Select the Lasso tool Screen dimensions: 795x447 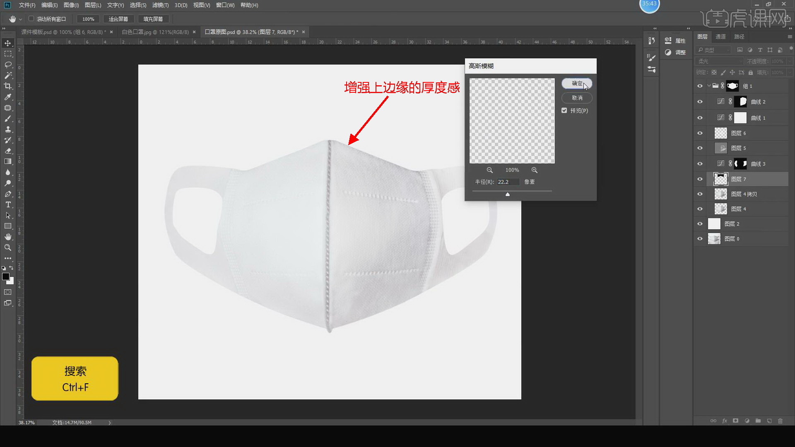(8, 65)
